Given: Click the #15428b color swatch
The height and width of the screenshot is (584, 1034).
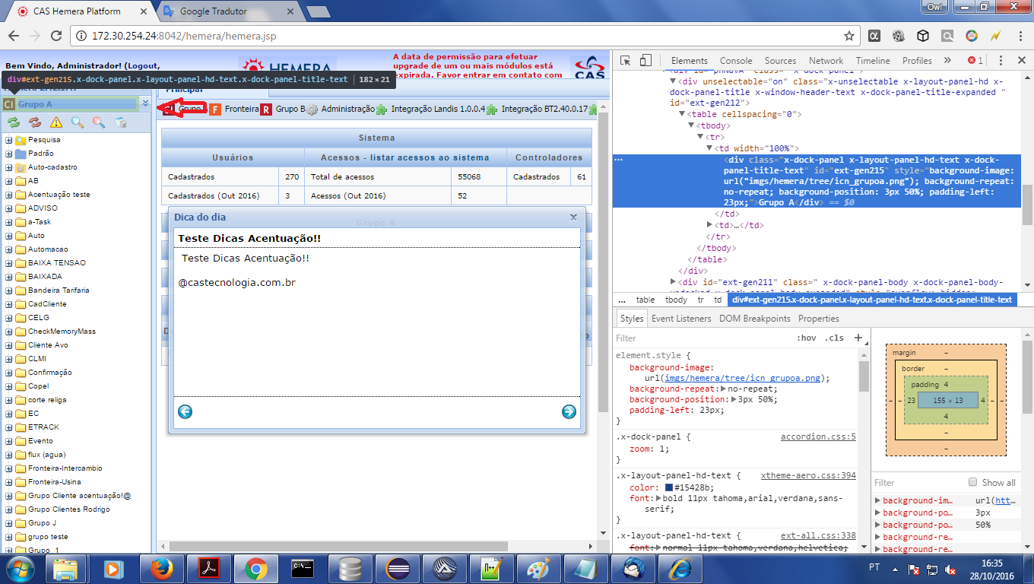Looking at the screenshot, I should pos(669,487).
